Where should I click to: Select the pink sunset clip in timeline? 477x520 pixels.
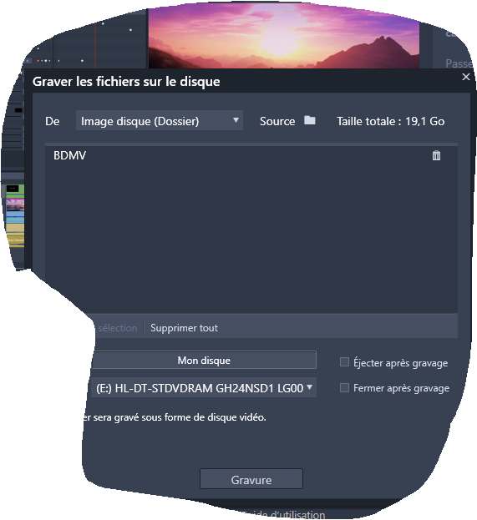[15, 205]
